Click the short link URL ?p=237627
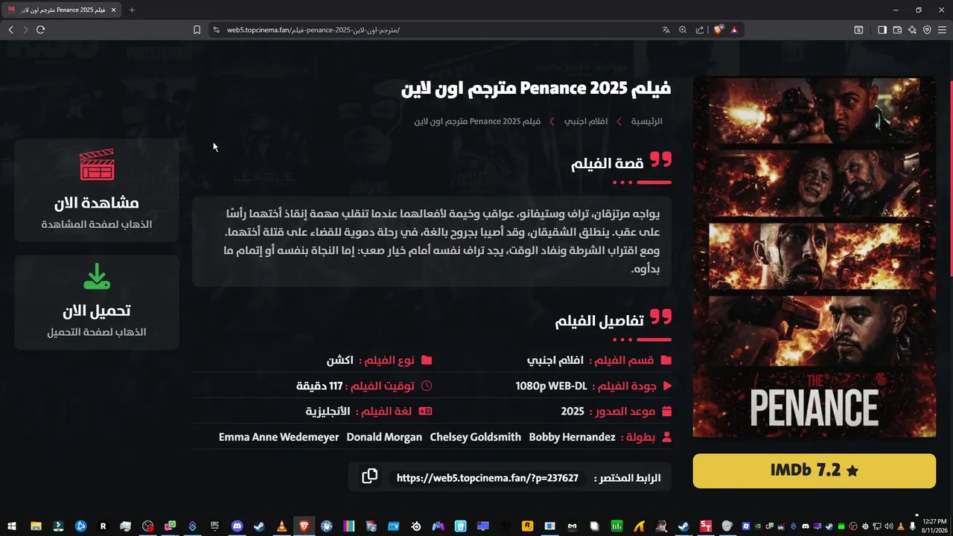The image size is (953, 536). 488,478
